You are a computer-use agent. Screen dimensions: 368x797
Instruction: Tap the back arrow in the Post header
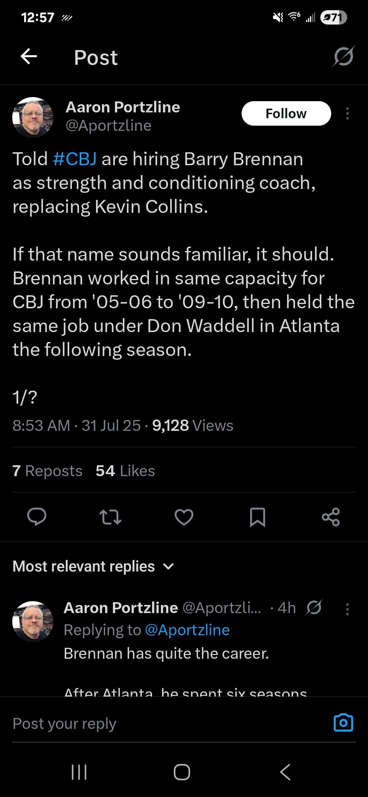tap(29, 57)
